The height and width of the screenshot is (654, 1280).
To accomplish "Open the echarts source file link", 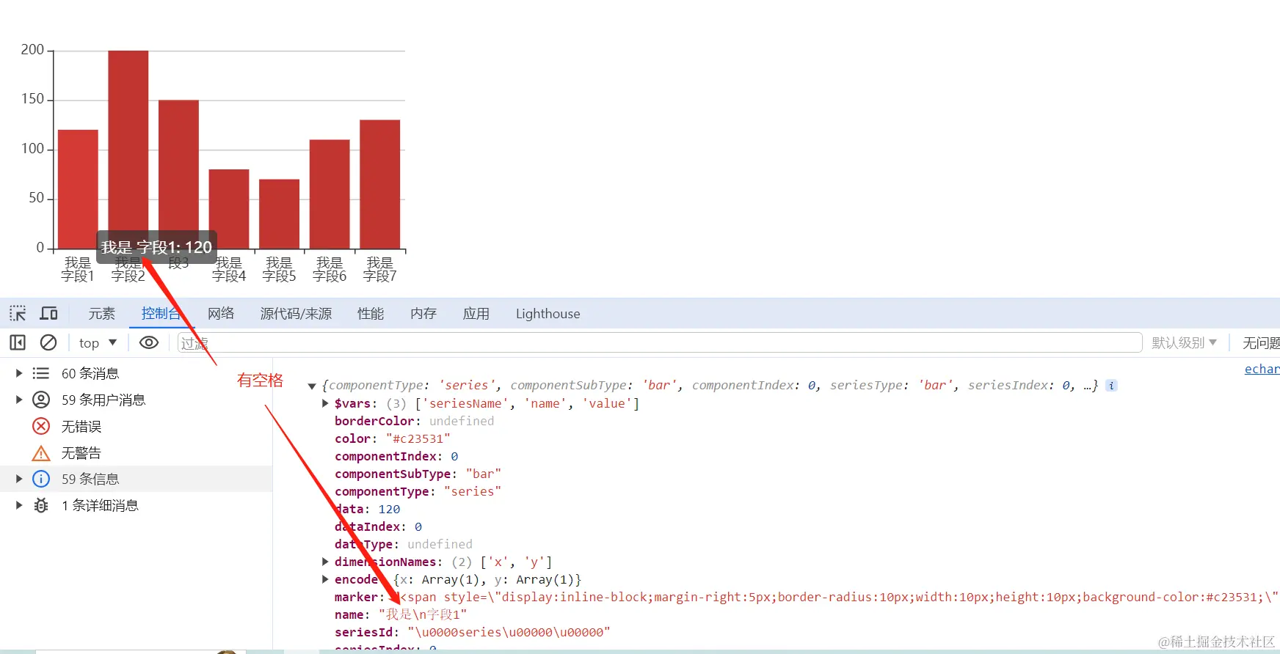I will 1262,369.
